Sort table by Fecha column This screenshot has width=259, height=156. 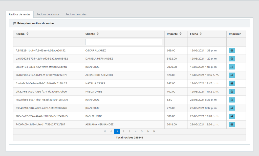point(201,34)
